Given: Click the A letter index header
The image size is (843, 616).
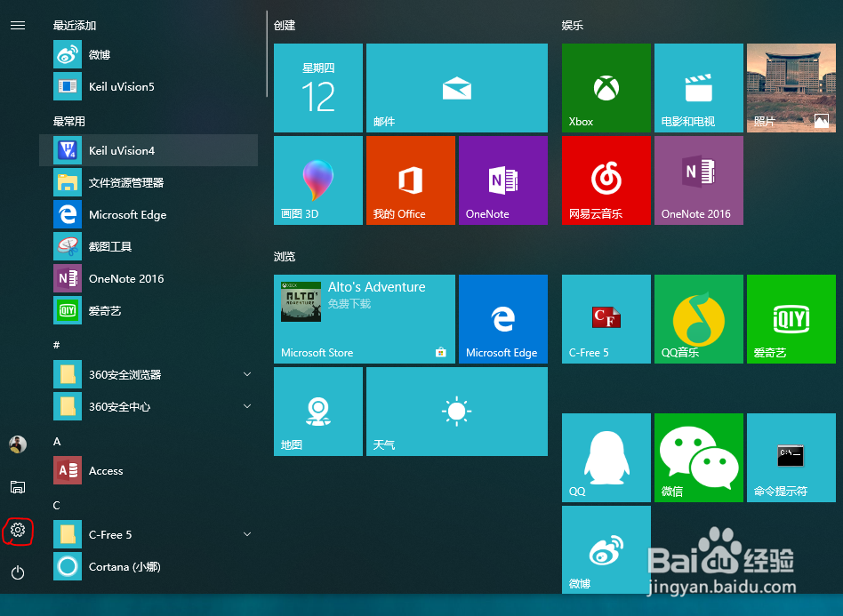Looking at the screenshot, I should (57, 441).
